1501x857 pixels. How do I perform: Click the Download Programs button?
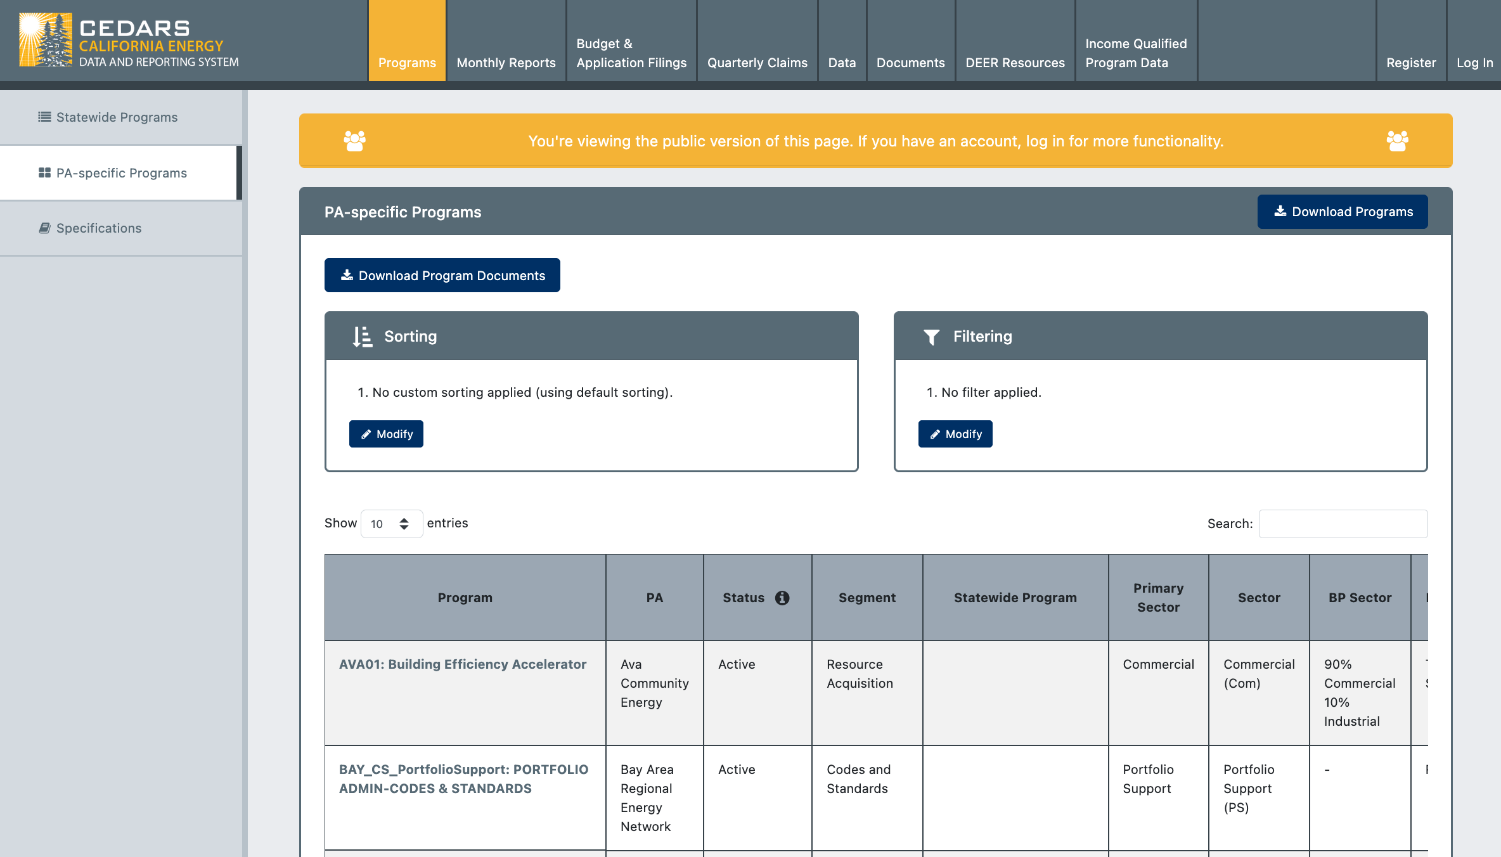[x=1343, y=212]
